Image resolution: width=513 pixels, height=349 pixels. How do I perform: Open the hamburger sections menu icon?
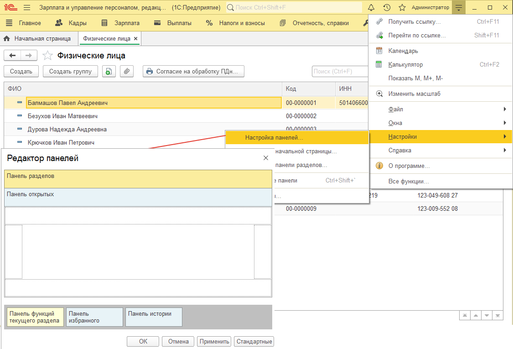point(27,8)
